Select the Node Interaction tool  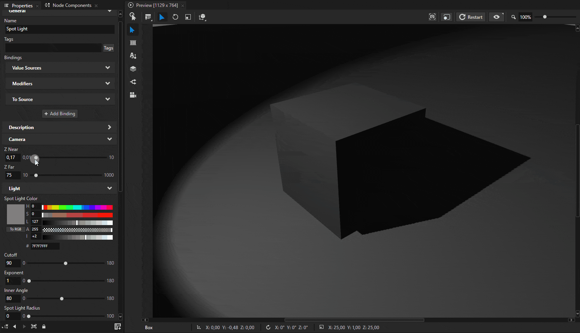coord(133,17)
